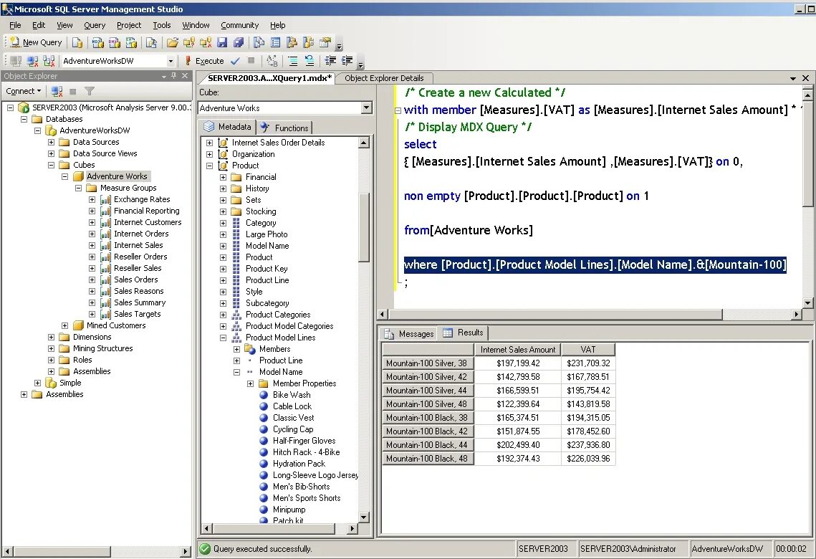Execute the current MDX query
Screen dimensions: 816x559
[204, 61]
